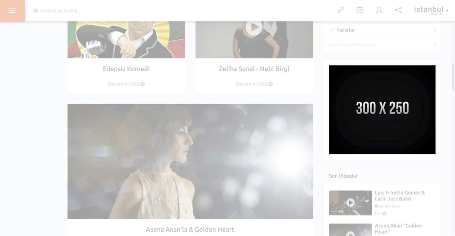
Task: Open the Yazarlar menu item
Action: point(346,31)
